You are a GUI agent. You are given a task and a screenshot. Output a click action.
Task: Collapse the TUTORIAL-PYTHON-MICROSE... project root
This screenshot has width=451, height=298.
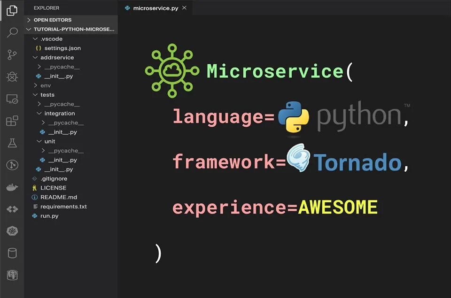(x=71, y=29)
